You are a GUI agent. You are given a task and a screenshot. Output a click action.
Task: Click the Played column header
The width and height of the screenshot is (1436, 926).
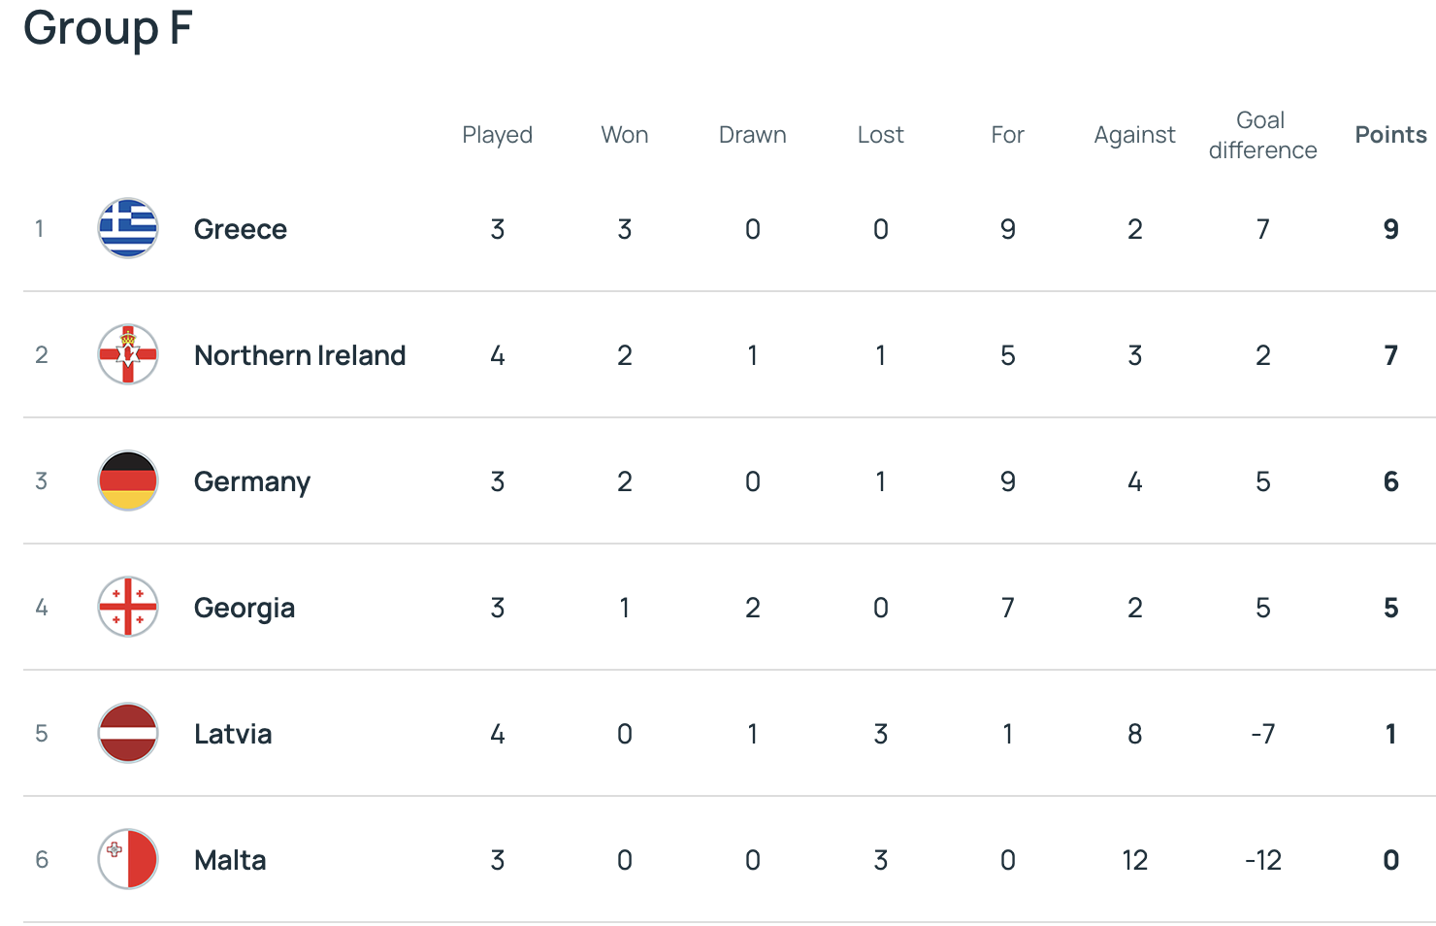(497, 135)
